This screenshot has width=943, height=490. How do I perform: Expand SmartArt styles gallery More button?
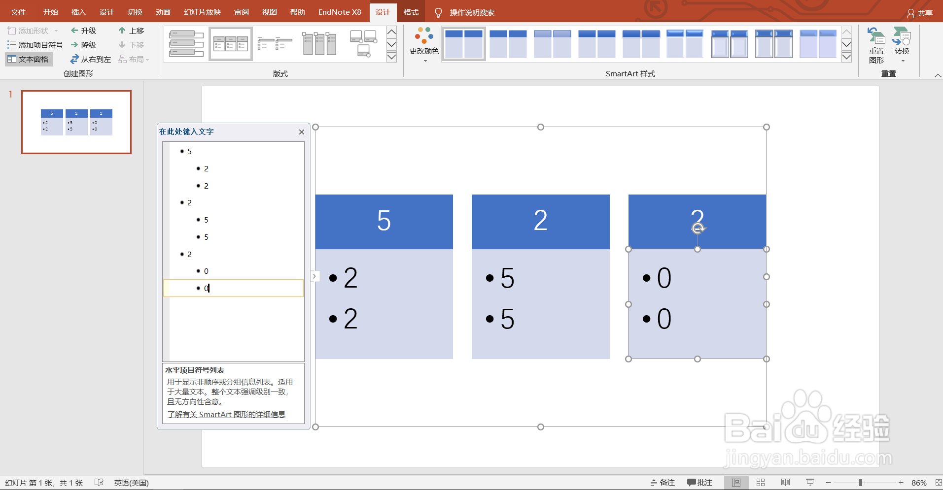tap(846, 57)
